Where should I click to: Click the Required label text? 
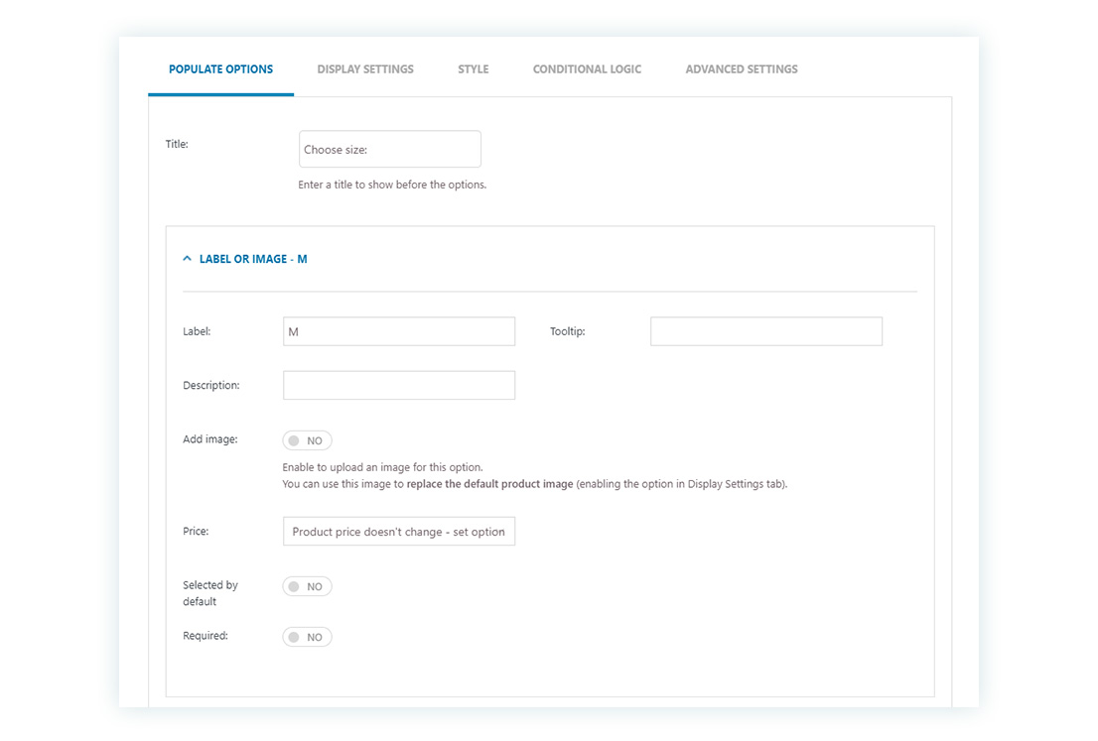205,635
